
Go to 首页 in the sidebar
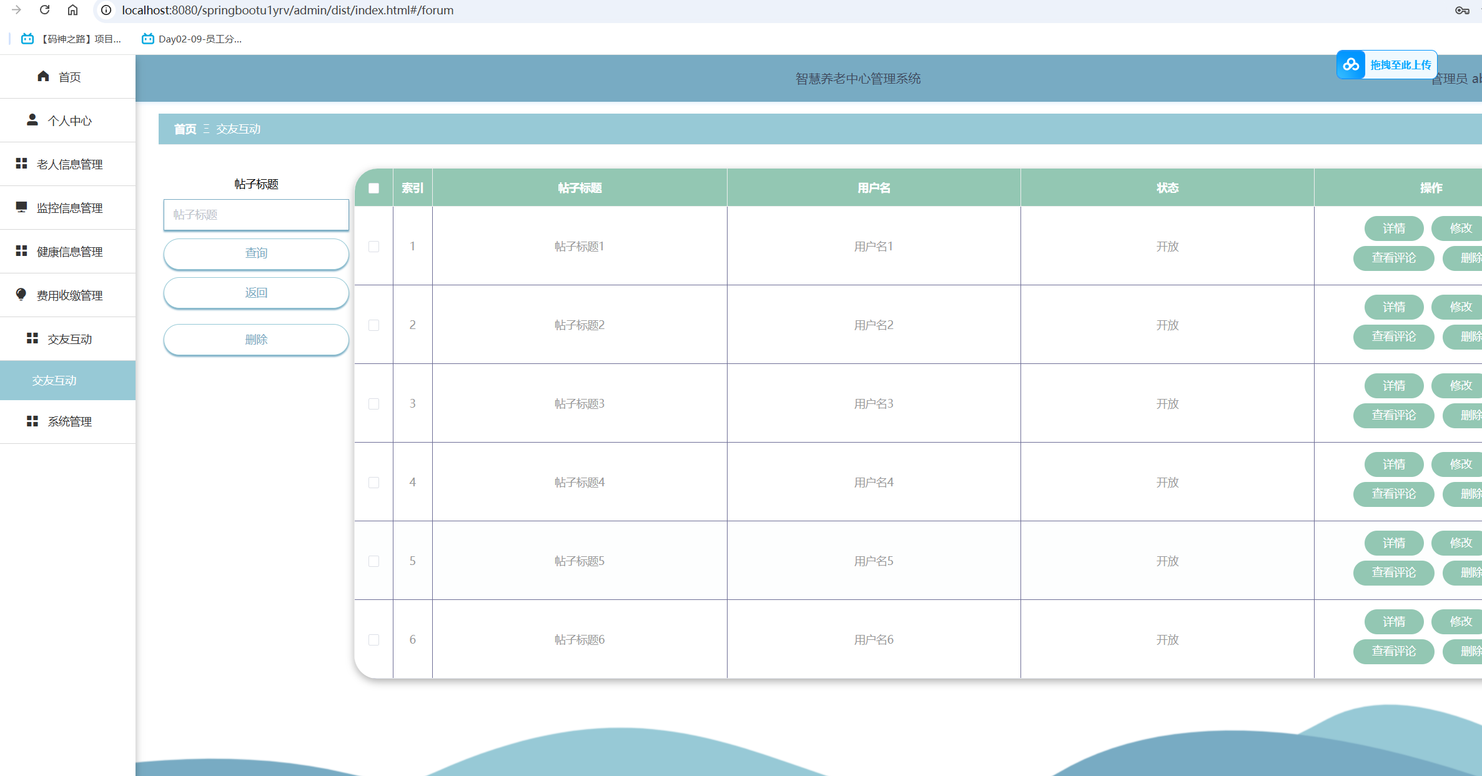(67, 77)
